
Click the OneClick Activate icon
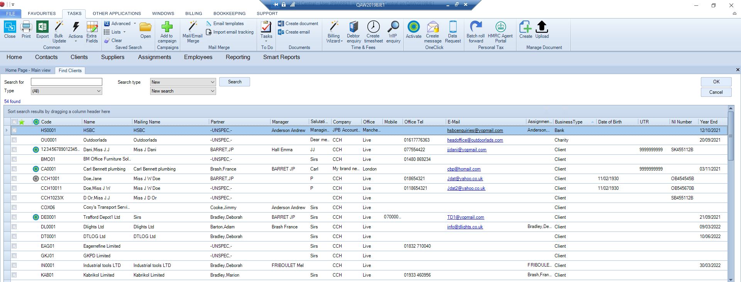(x=413, y=30)
